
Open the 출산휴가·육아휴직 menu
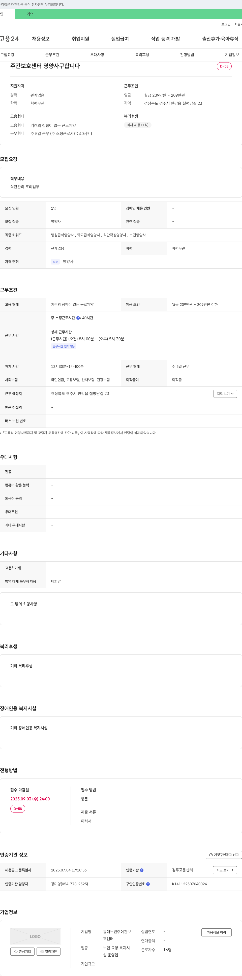coord(220,39)
